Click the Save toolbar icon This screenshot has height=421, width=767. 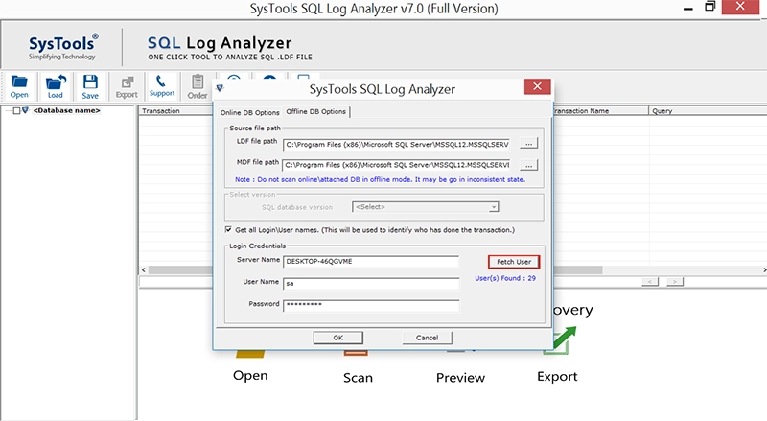coord(90,86)
